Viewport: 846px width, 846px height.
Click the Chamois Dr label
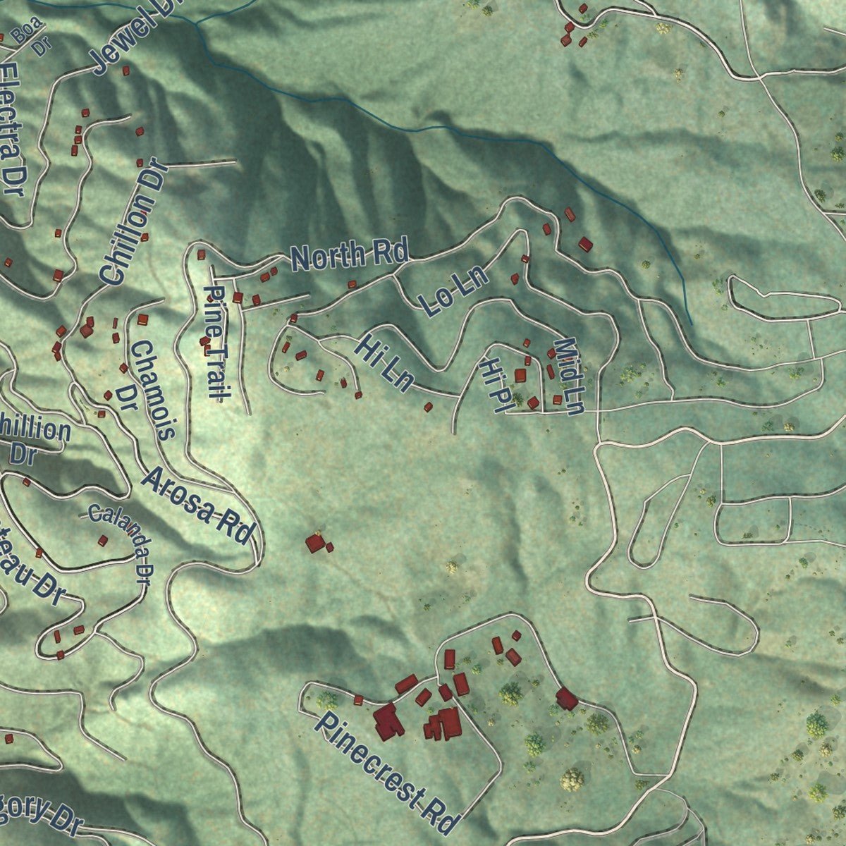145,391
